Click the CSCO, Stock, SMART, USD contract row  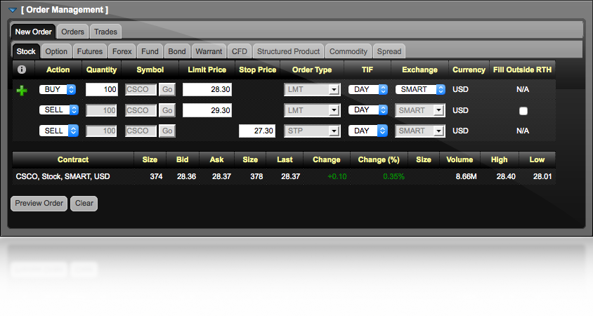(284, 176)
